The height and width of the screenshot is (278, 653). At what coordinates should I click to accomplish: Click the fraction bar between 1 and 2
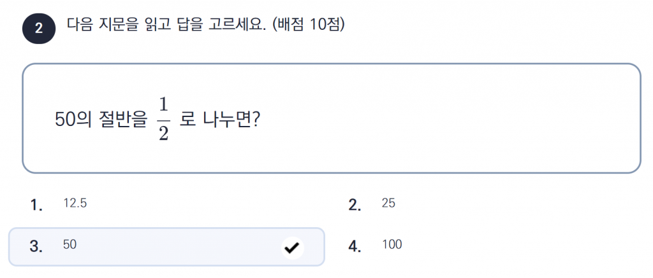163,119
